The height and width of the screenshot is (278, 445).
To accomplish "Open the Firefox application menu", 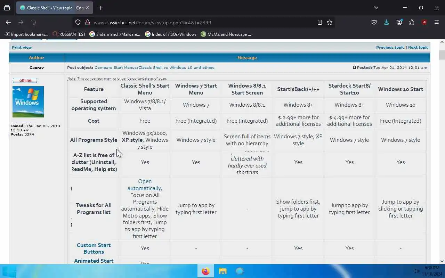I will [437, 22].
